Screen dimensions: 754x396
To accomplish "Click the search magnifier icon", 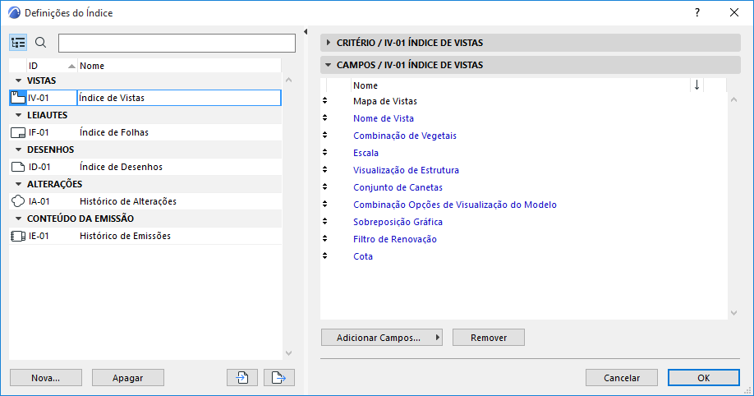I will point(41,43).
